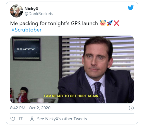Click the person silhouette icon
This screenshot has height=126, width=144.
point(32,119)
